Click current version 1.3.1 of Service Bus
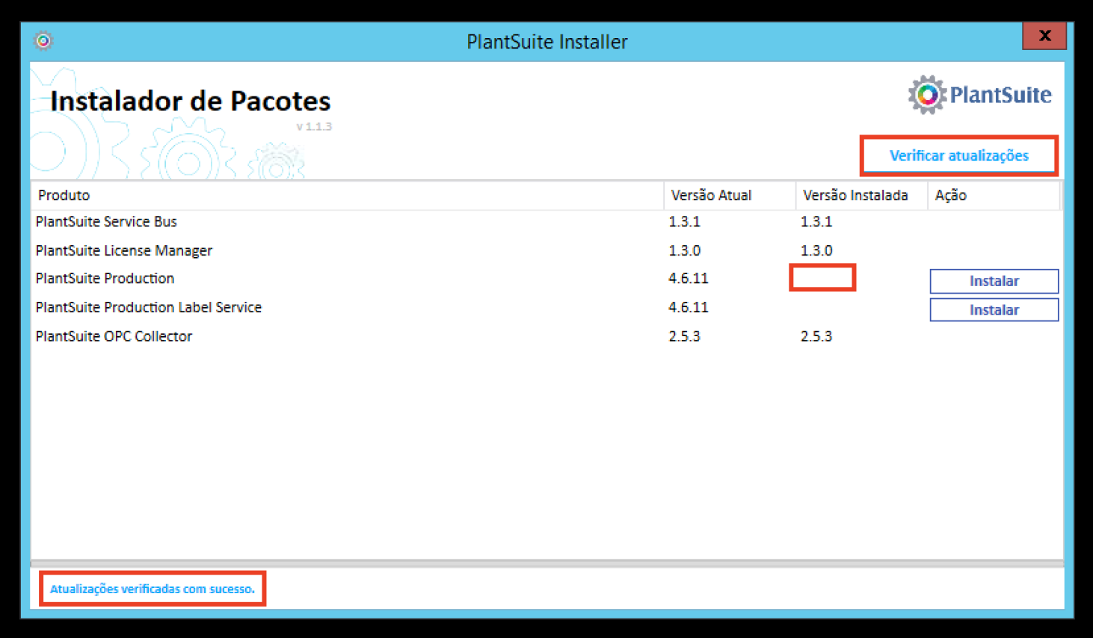Image resolution: width=1093 pixels, height=638 pixels. [684, 221]
